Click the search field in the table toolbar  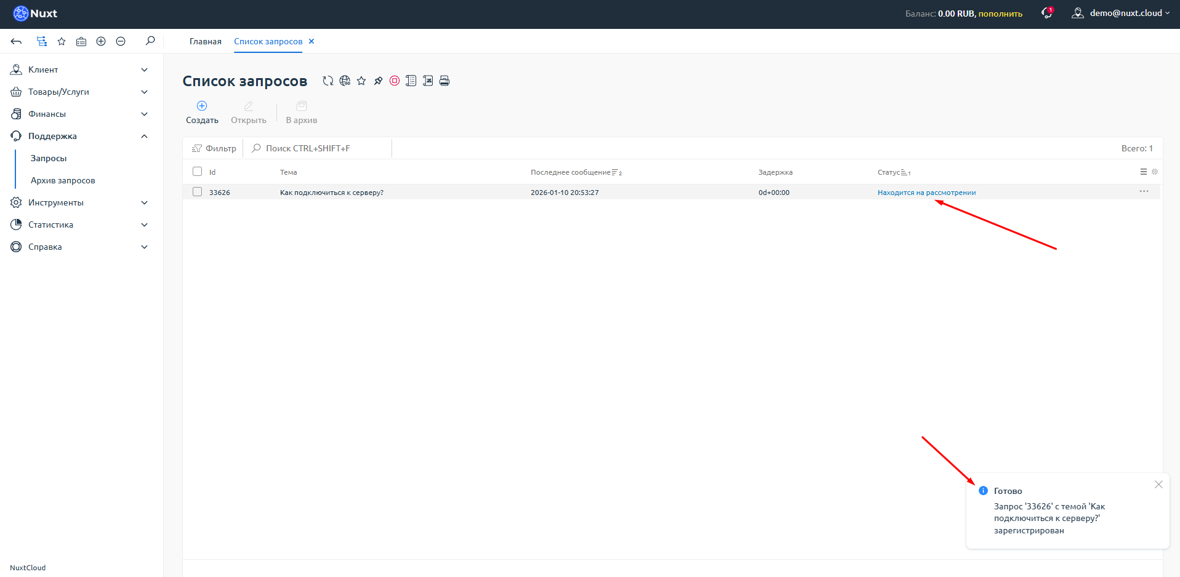[320, 148]
